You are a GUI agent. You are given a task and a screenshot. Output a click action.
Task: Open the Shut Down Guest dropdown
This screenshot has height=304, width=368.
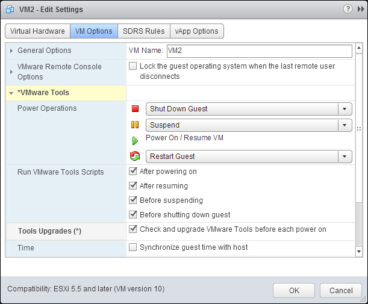(x=249, y=109)
